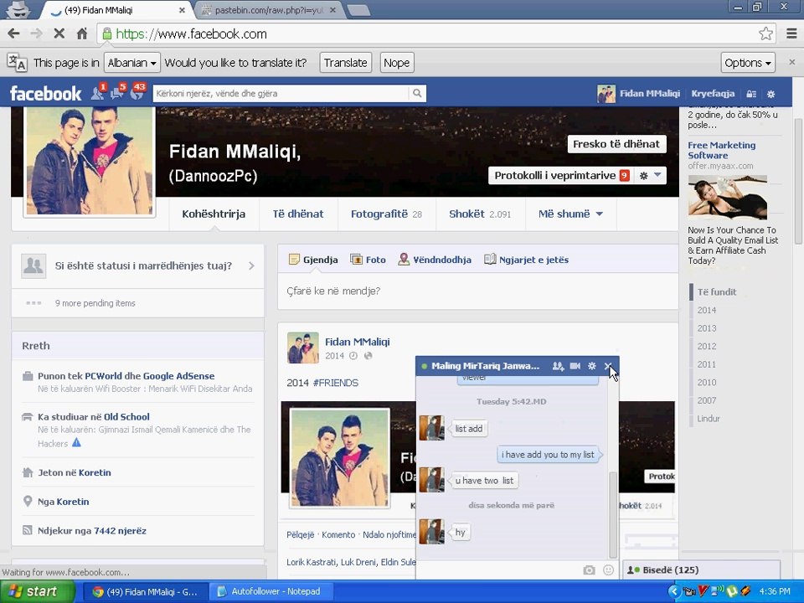Image resolution: width=804 pixels, height=603 pixels.
Task: Open the Të dhënat tab
Action: click(298, 214)
